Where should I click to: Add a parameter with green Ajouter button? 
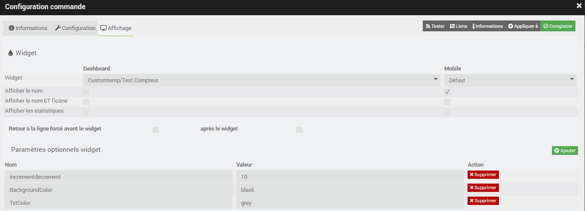click(565, 151)
